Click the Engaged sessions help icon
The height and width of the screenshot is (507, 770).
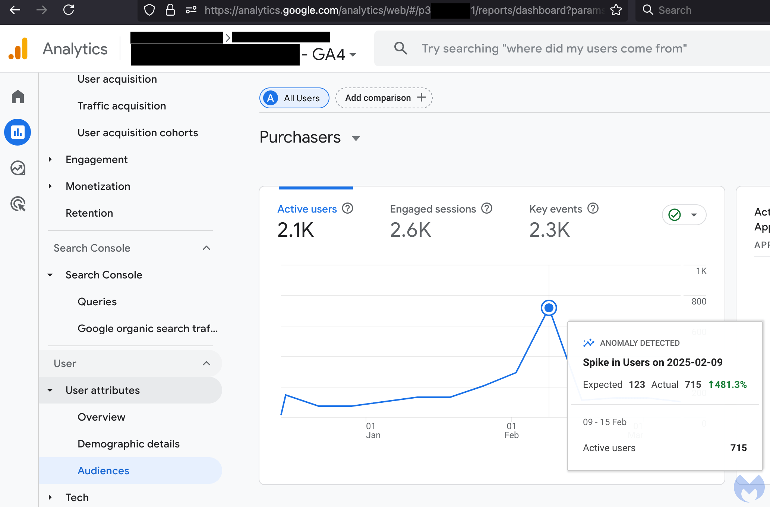tap(486, 208)
